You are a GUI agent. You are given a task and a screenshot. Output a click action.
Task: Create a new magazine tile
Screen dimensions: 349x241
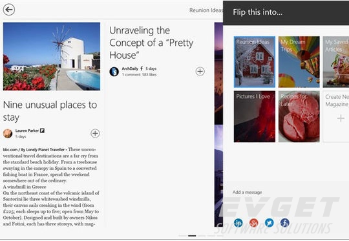pos(336,116)
